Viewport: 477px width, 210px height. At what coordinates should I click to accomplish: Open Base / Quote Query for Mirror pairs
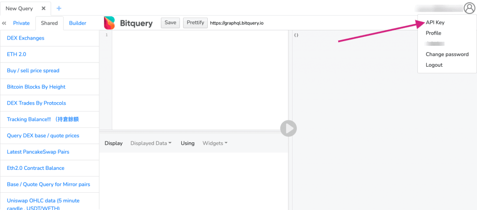49,184
